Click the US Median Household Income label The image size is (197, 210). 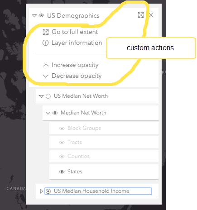click(x=91, y=191)
